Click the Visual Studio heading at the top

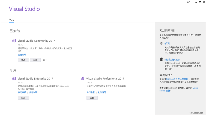[25, 9]
